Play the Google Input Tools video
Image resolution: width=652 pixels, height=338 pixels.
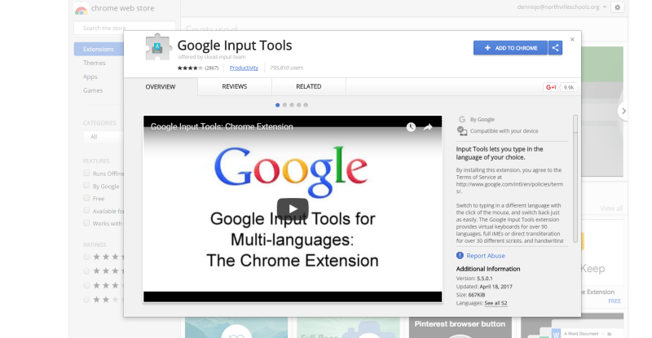tap(293, 209)
